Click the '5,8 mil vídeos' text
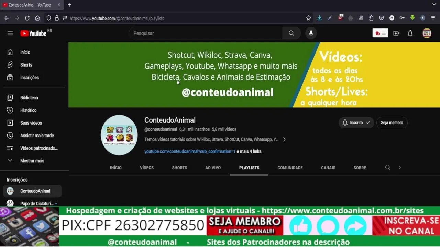This screenshot has width=440, height=247. 224,129
